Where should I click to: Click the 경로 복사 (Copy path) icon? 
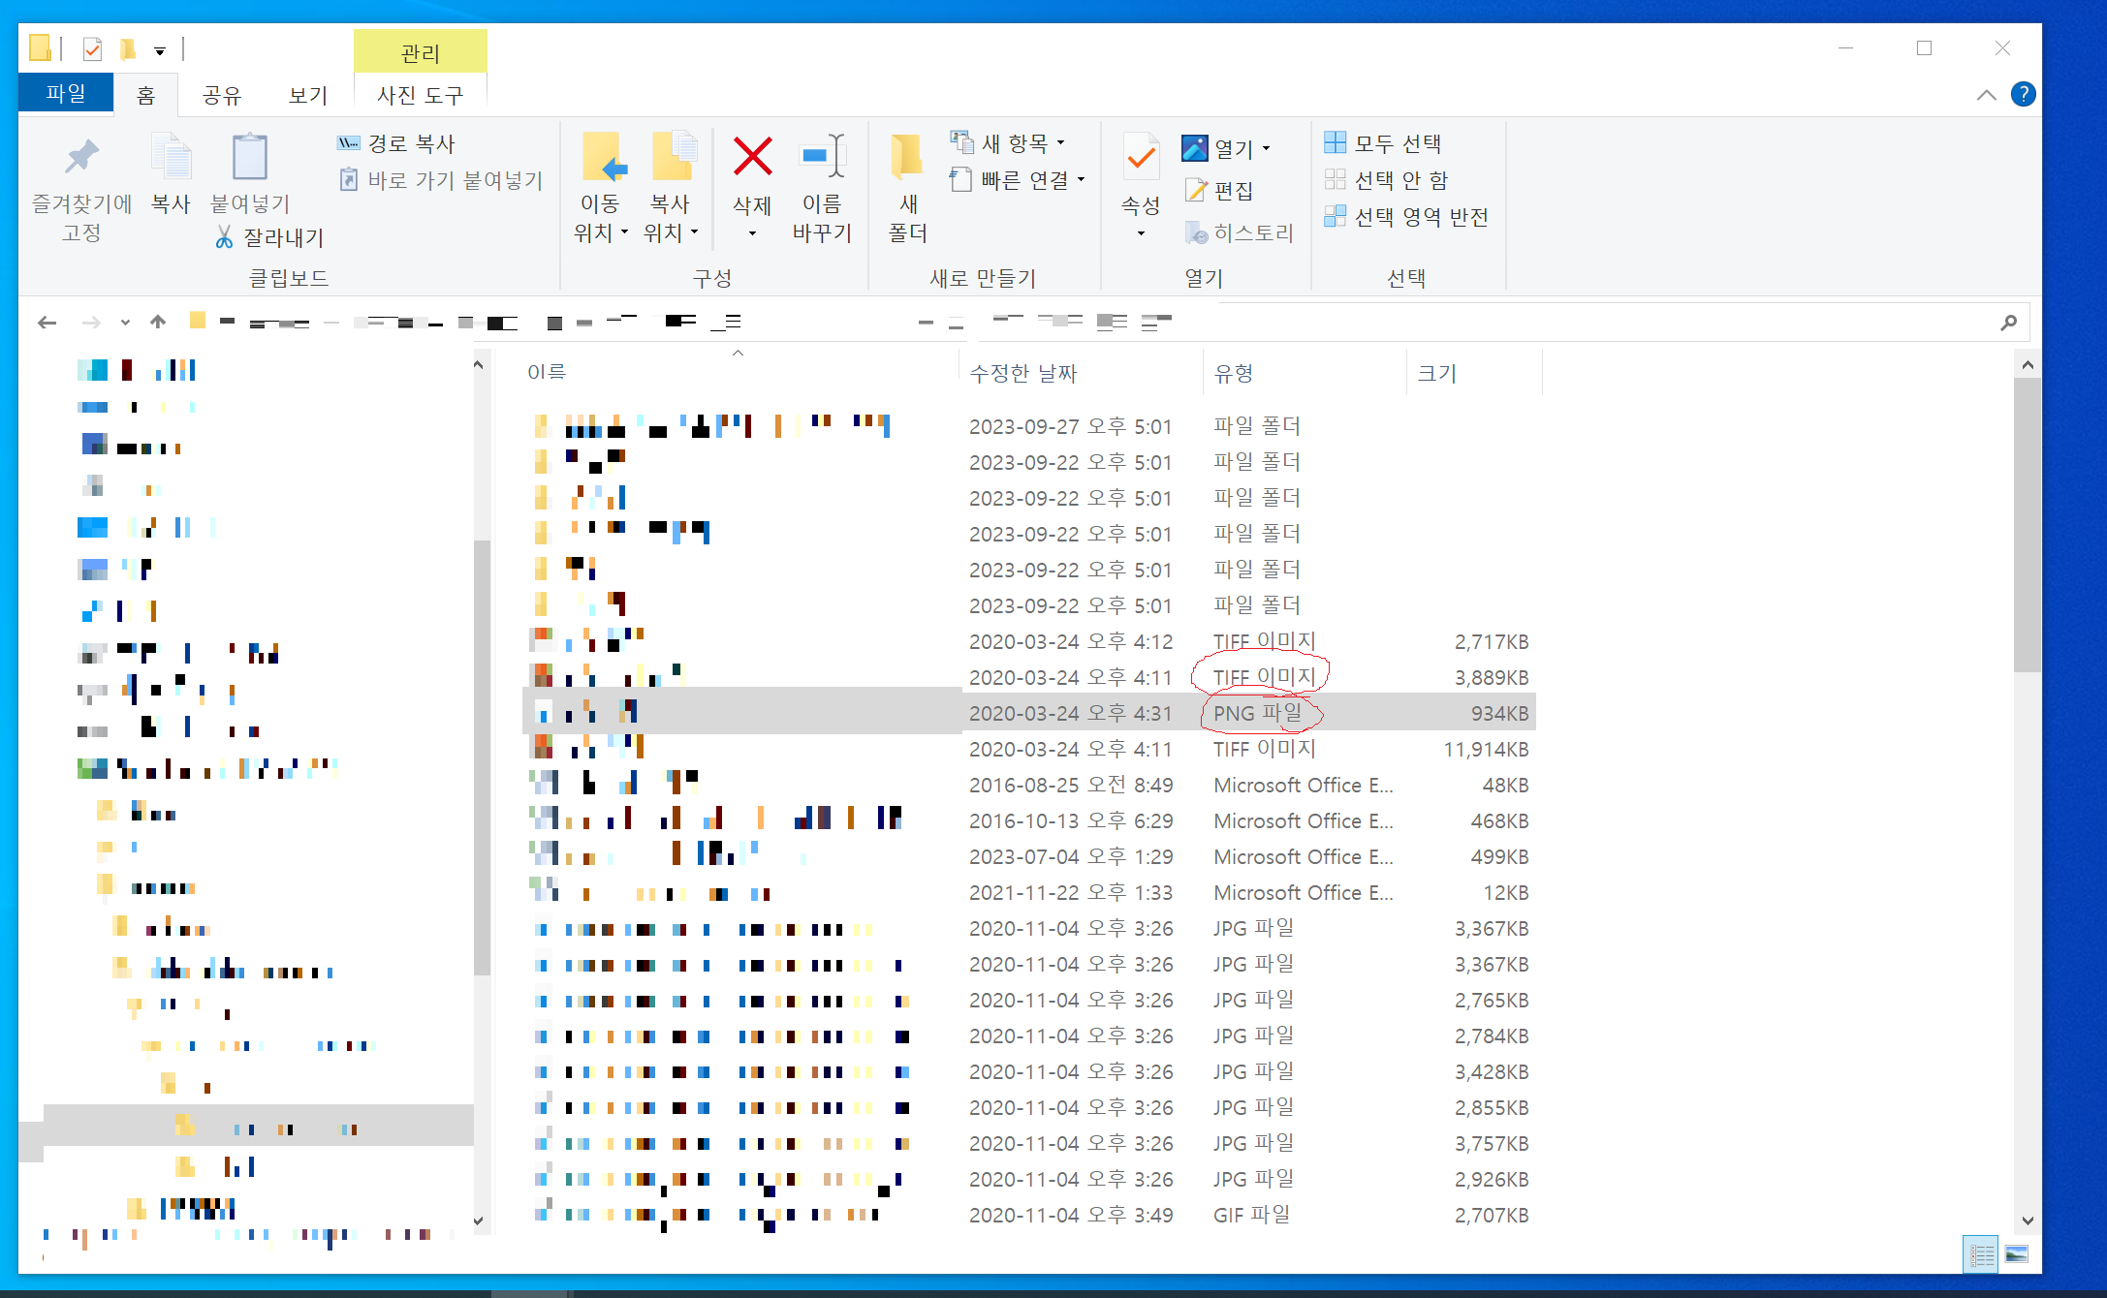(x=347, y=142)
